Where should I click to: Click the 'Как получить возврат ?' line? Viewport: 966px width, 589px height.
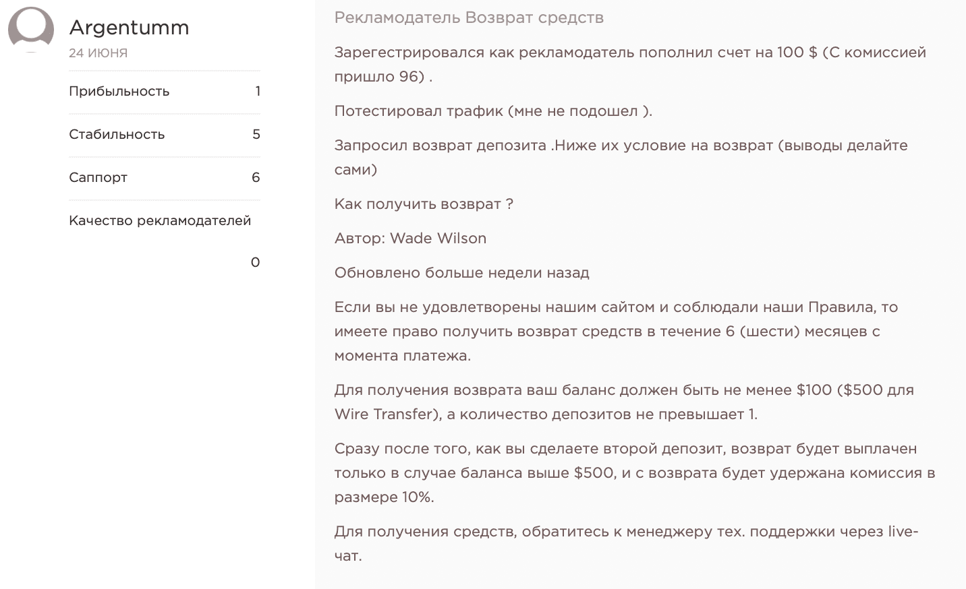424,204
